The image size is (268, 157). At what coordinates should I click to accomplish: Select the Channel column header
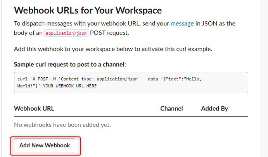tap(171, 108)
